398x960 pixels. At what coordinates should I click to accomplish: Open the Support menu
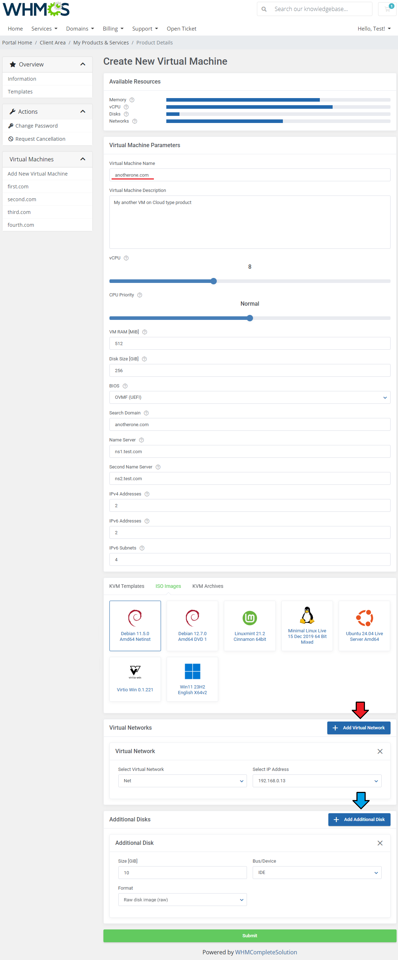145,29
